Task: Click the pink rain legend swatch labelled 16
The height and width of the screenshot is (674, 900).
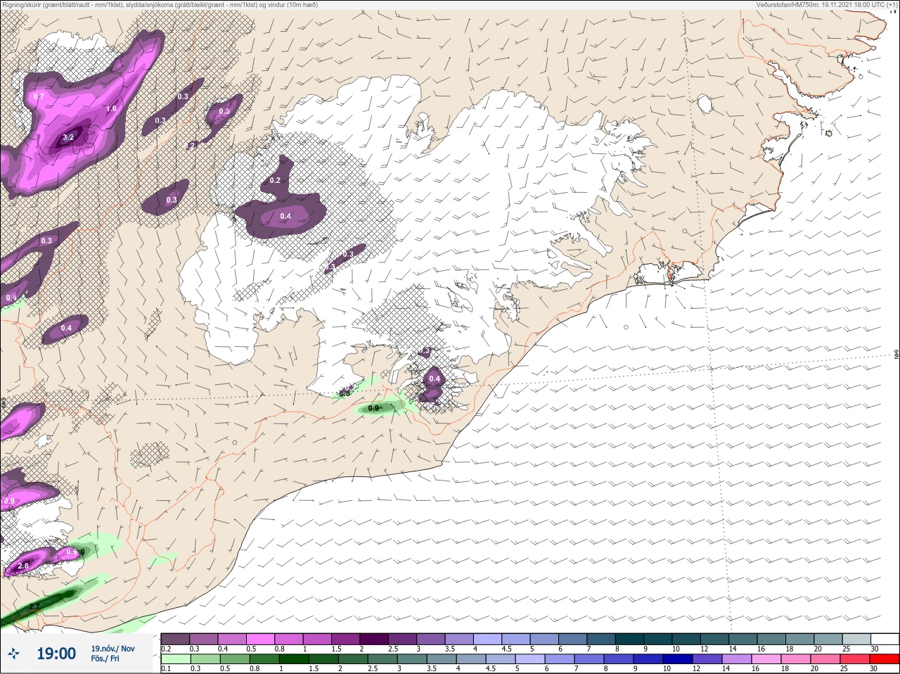Action: tap(766, 659)
